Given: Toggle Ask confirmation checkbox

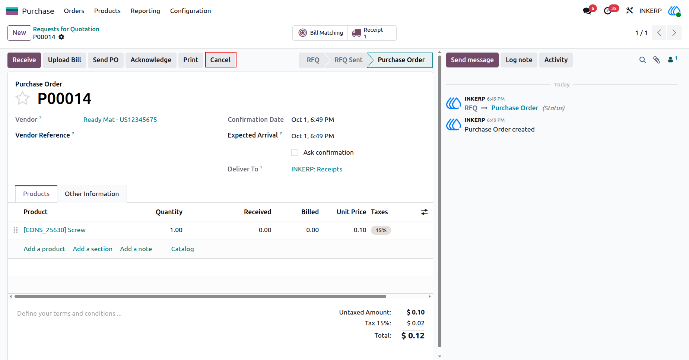Looking at the screenshot, I should coord(295,152).
